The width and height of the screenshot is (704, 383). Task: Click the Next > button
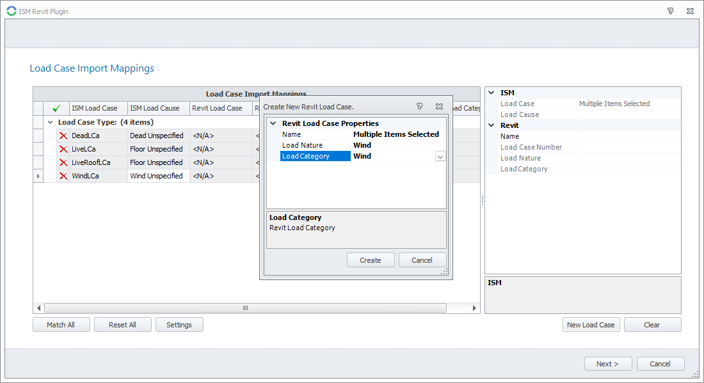[608, 364]
